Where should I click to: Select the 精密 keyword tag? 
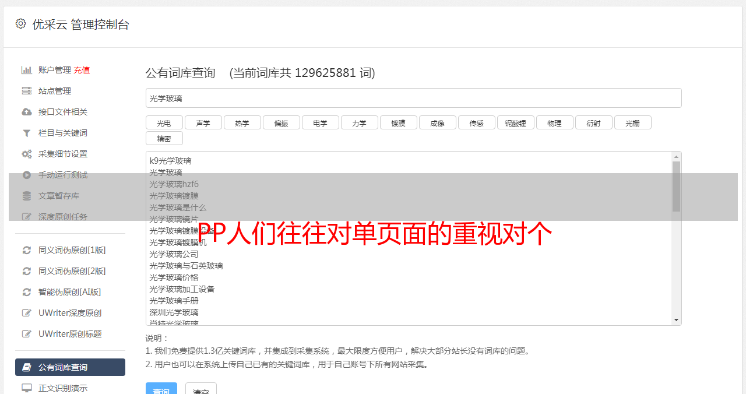pyautogui.click(x=164, y=138)
